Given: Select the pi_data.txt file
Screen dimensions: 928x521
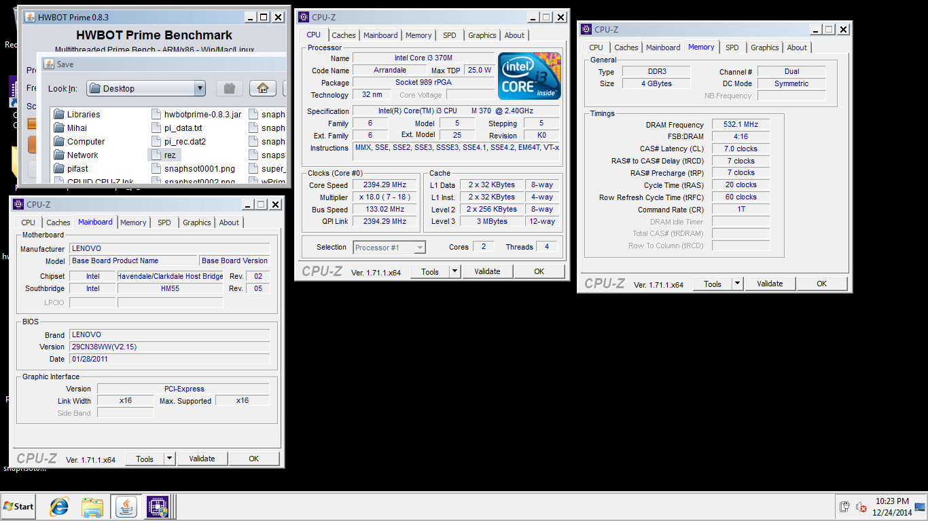Looking at the screenshot, I should coord(176,128).
